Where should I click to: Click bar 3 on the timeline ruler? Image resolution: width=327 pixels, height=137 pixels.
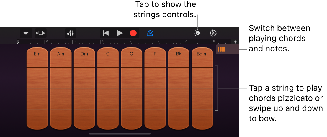click(75, 41)
